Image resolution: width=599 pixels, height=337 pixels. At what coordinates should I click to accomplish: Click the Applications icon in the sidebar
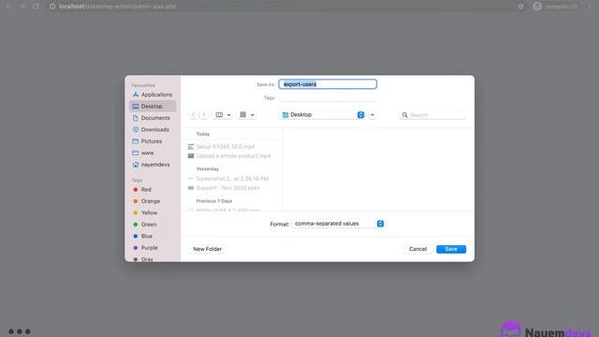(x=135, y=95)
